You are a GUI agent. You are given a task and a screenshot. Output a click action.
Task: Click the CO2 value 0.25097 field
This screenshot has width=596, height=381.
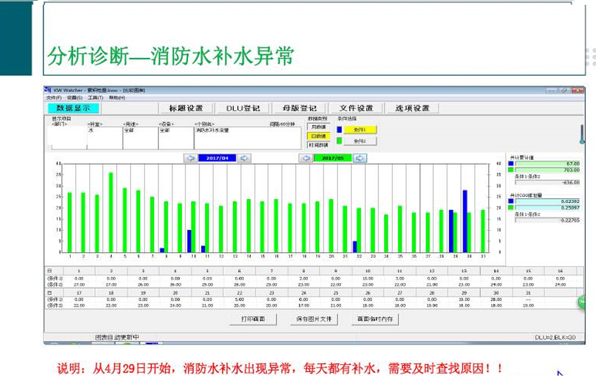click(x=547, y=207)
